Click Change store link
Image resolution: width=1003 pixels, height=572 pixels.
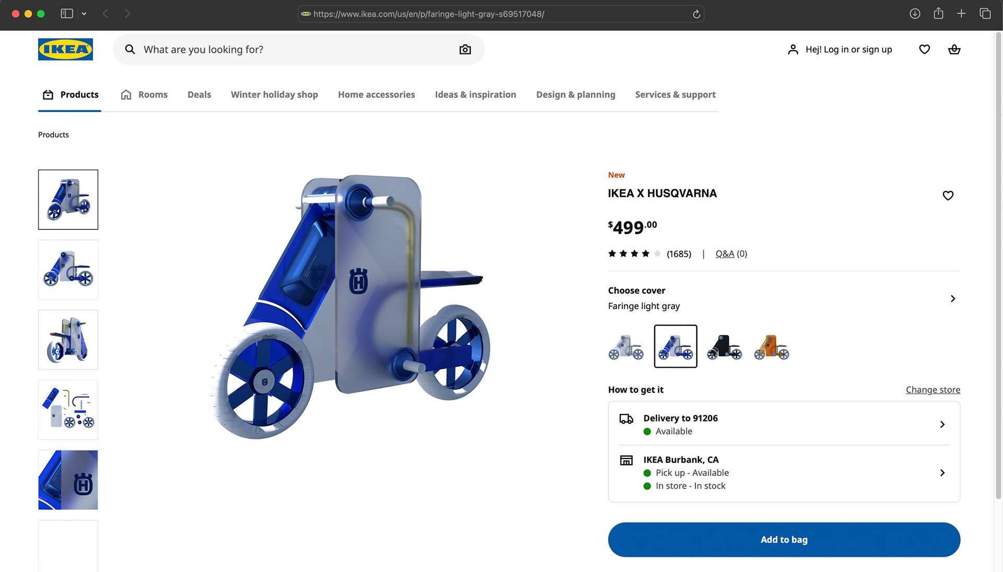pyautogui.click(x=932, y=390)
